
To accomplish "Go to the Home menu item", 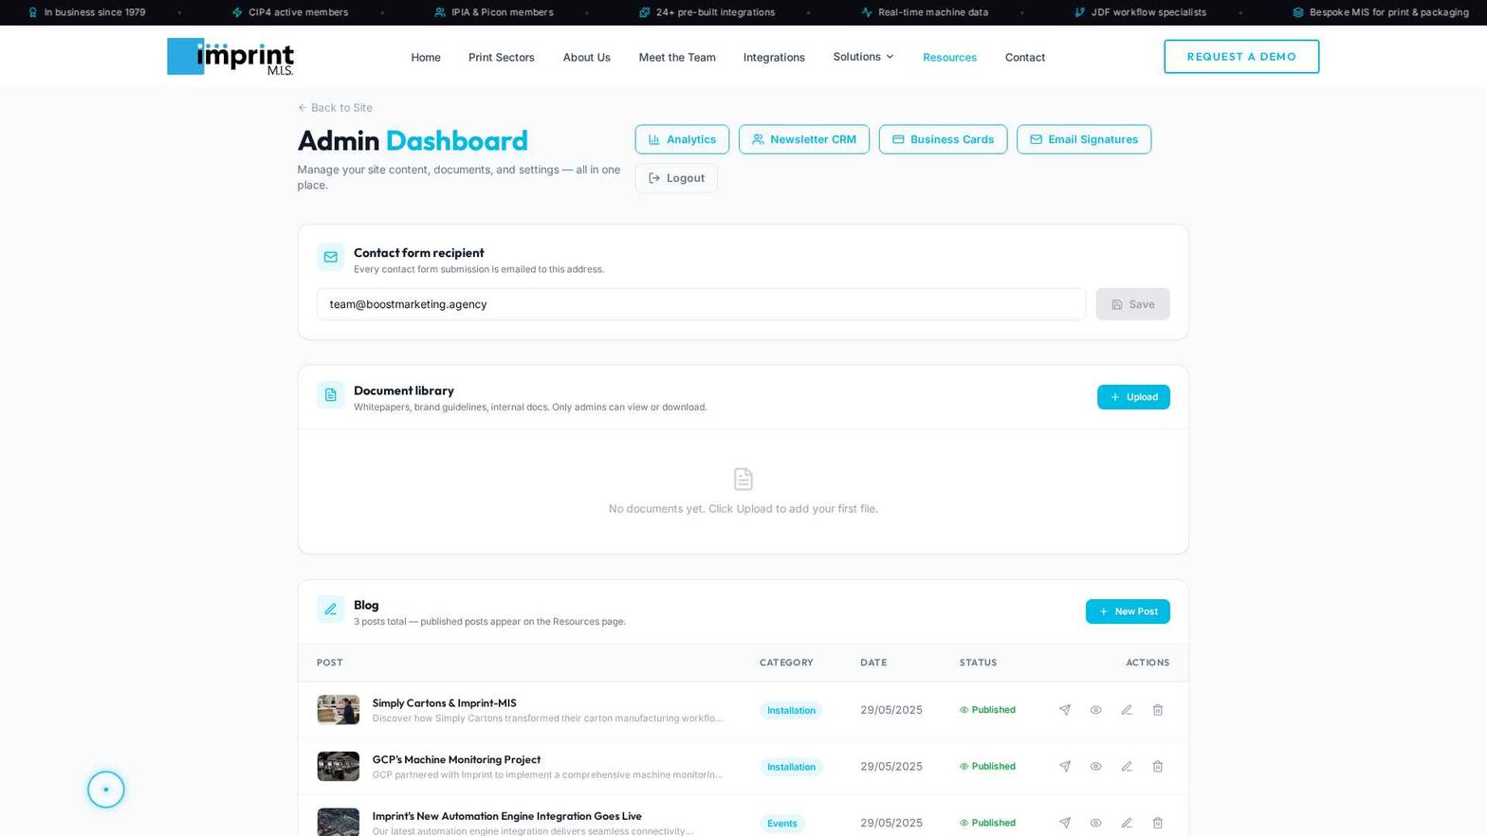I will [x=426, y=58].
